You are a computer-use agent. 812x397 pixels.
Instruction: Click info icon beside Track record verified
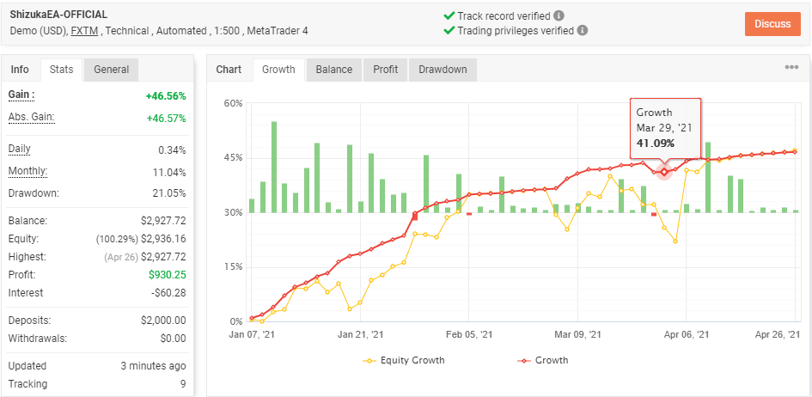(x=559, y=15)
